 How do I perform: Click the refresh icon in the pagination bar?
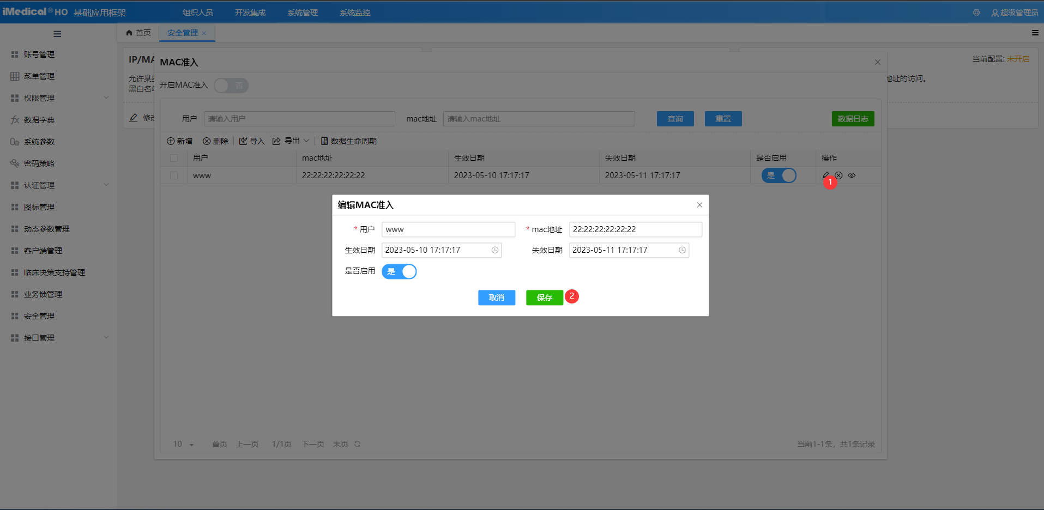pyautogui.click(x=358, y=444)
